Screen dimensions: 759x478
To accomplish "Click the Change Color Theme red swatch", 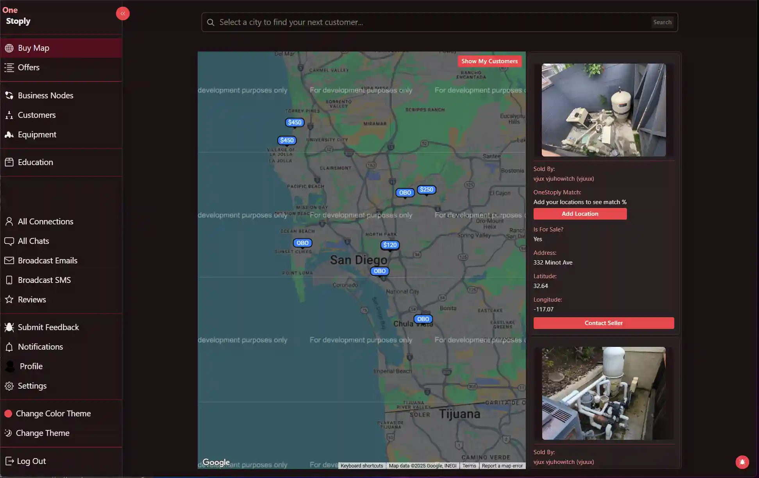I will point(8,413).
